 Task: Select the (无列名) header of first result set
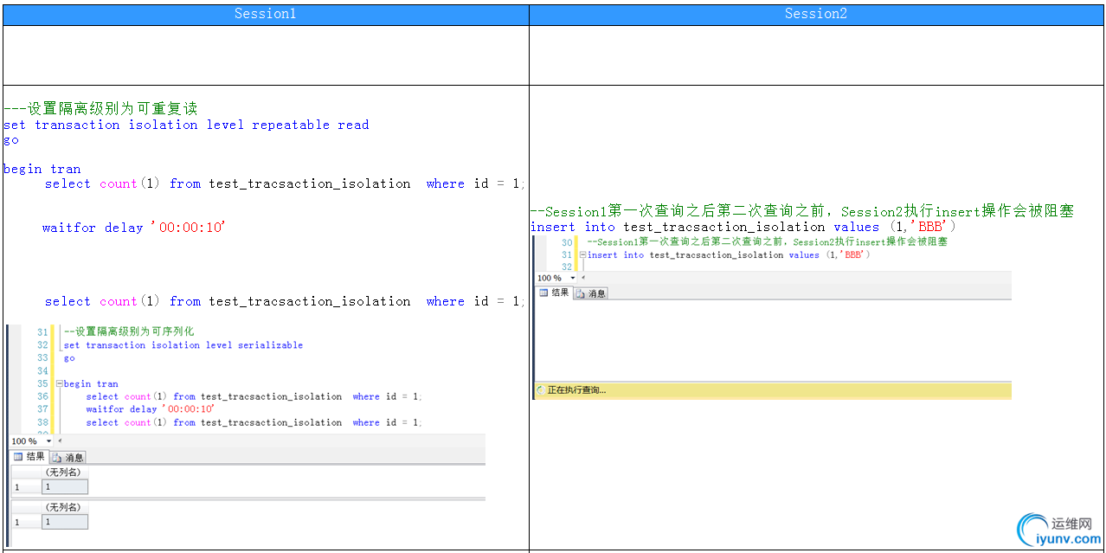click(x=64, y=473)
